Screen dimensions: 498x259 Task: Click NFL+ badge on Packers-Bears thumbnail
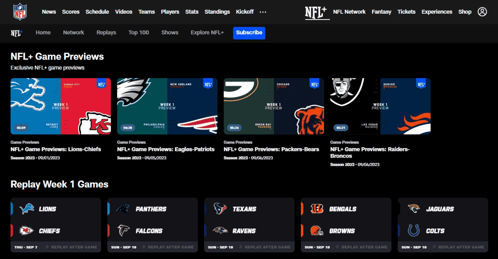click(x=315, y=84)
